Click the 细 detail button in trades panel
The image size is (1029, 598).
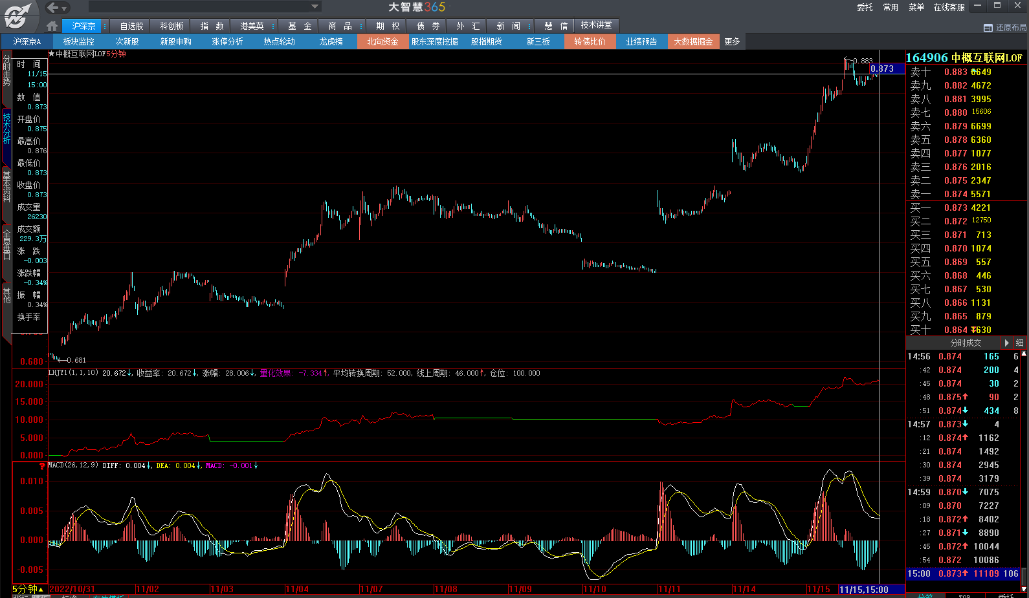pos(1020,343)
